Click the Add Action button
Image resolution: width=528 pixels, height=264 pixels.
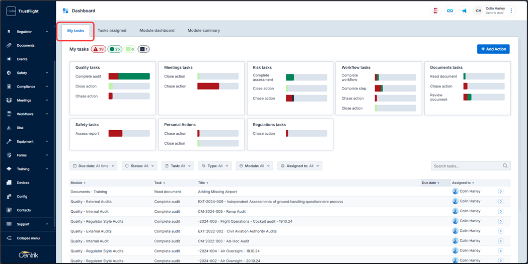click(x=493, y=49)
